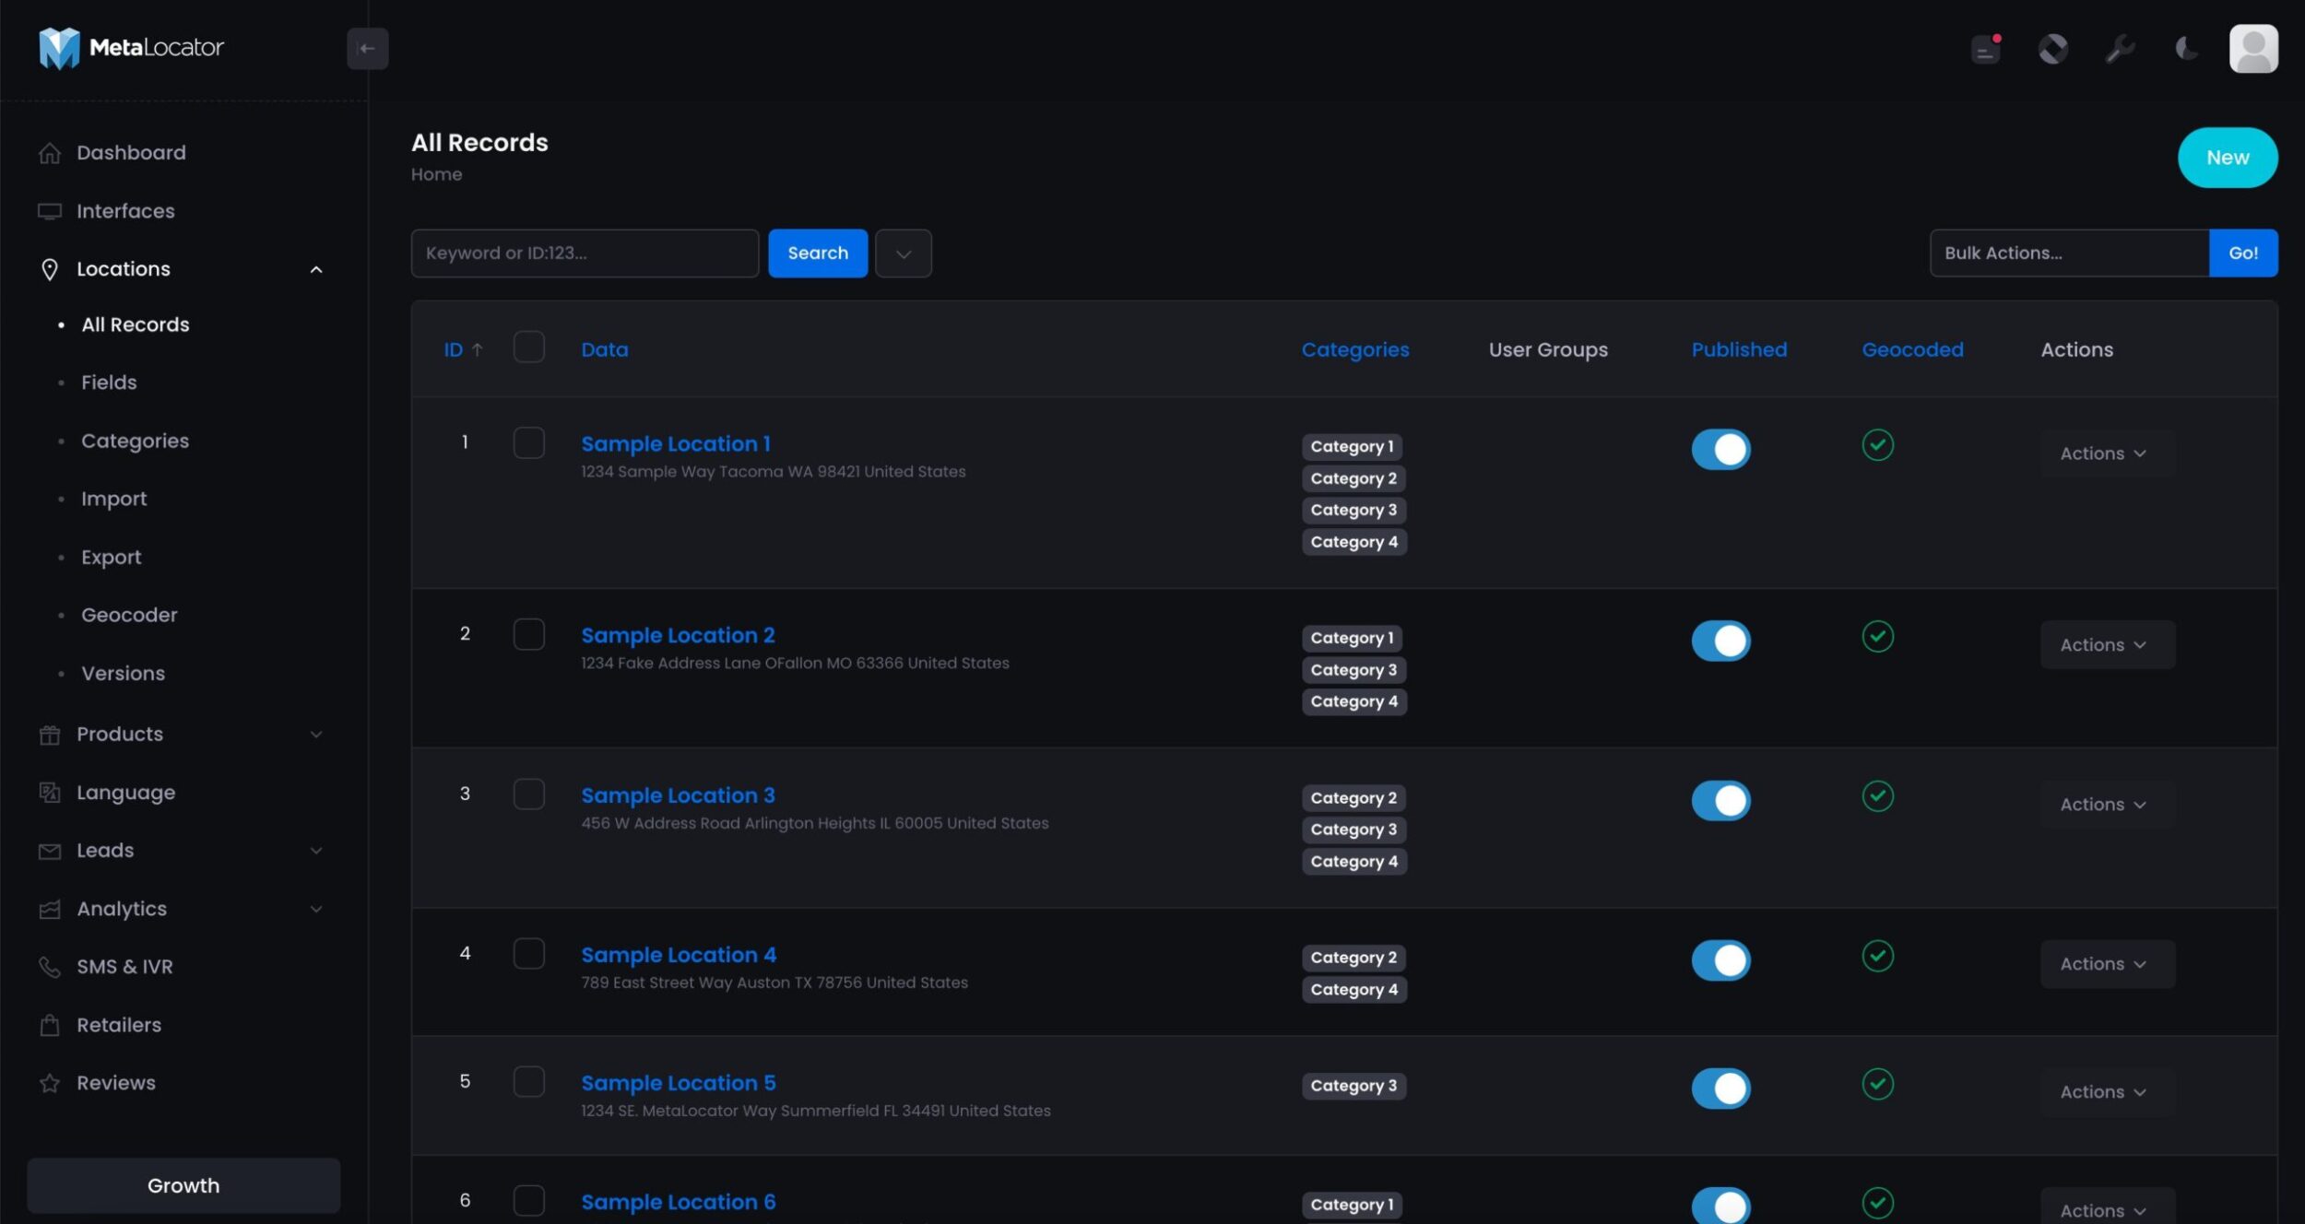The image size is (2305, 1224).
Task: Open Actions dropdown for Sample Location 2
Action: 2107,645
